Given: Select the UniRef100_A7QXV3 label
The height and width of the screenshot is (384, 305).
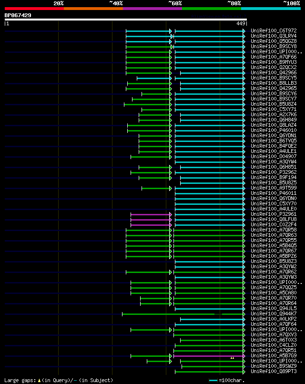Looking at the screenshot, I should pos(274,335).
